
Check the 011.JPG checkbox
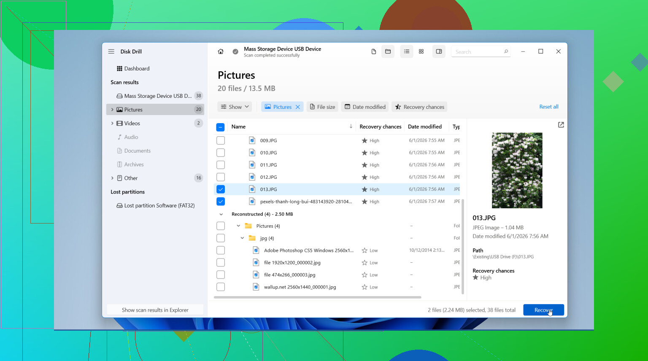coord(220,165)
